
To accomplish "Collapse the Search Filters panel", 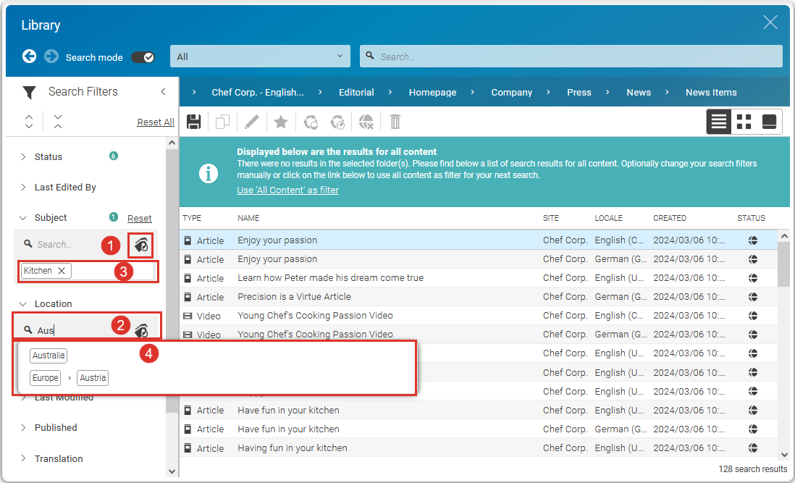I will pyautogui.click(x=163, y=92).
